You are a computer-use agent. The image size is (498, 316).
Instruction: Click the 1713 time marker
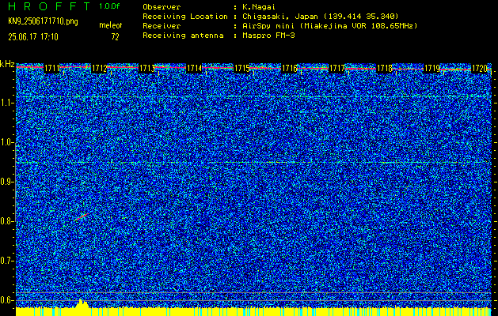coord(146,68)
